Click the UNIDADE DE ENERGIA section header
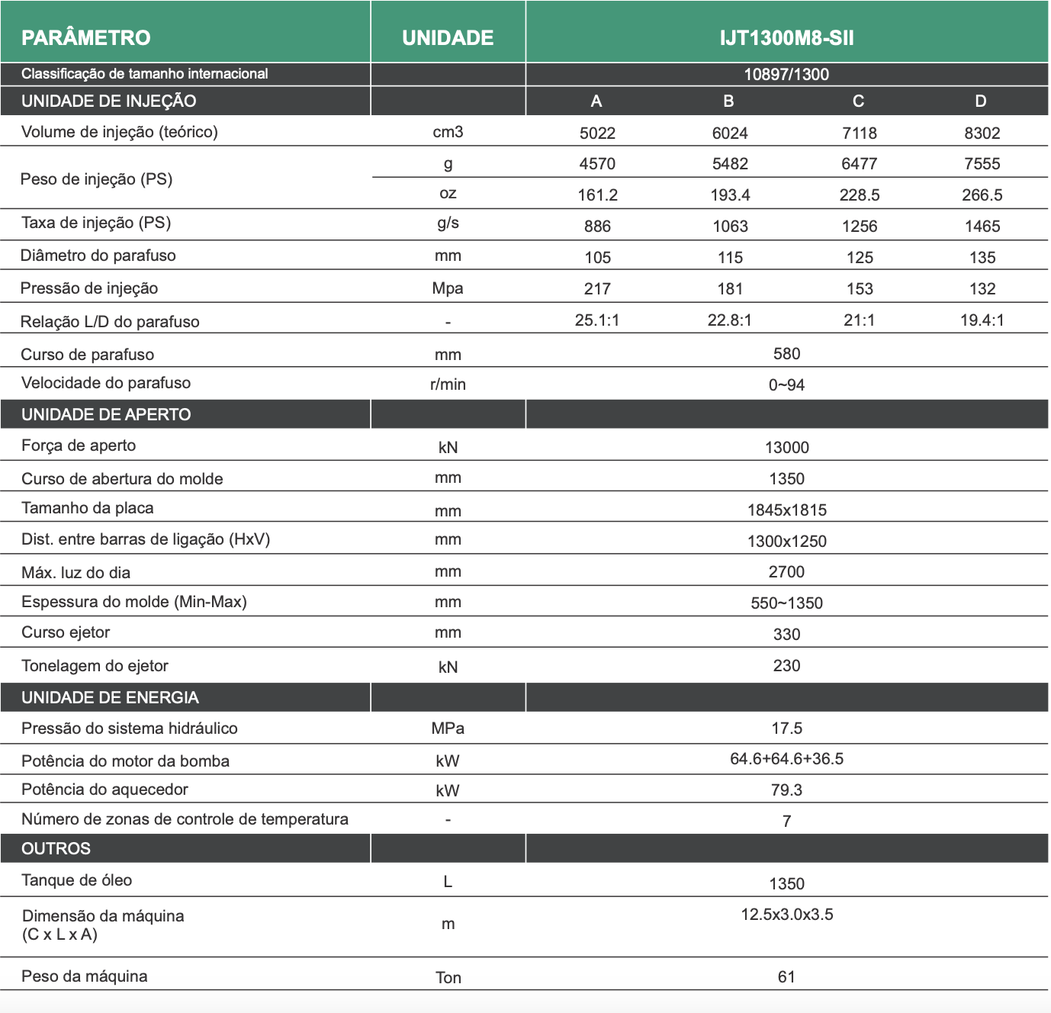Screen dimensions: 1051x1013 110,697
